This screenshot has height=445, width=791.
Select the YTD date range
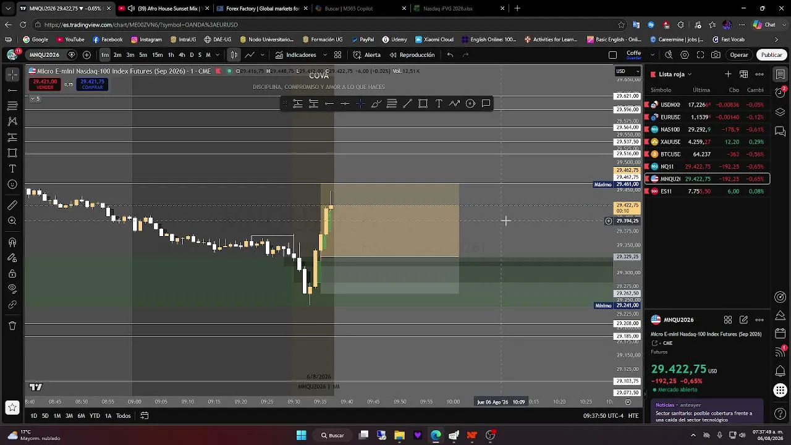click(x=95, y=416)
